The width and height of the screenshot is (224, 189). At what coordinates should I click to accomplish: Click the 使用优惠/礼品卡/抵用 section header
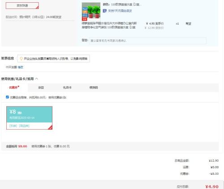[17, 79]
